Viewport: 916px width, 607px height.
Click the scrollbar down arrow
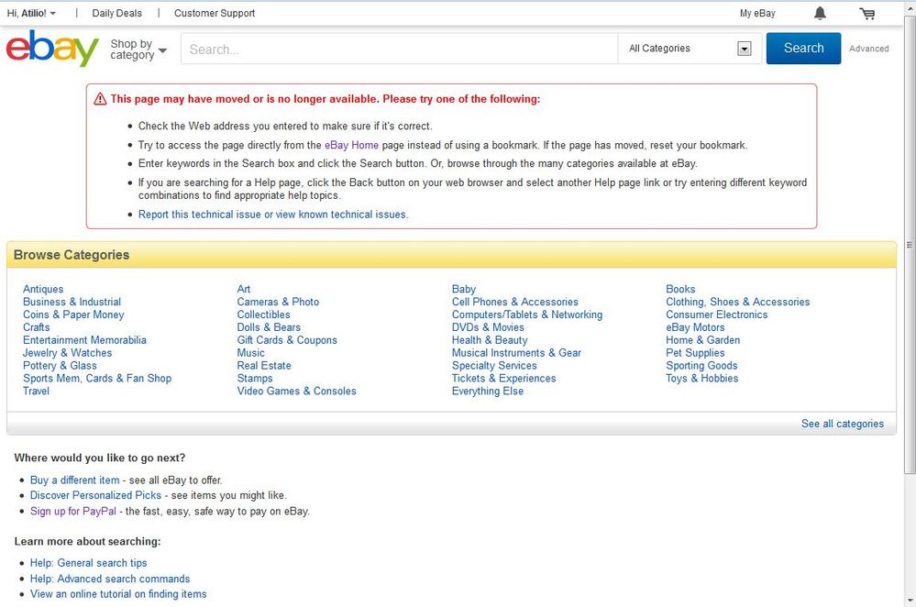pos(910,601)
